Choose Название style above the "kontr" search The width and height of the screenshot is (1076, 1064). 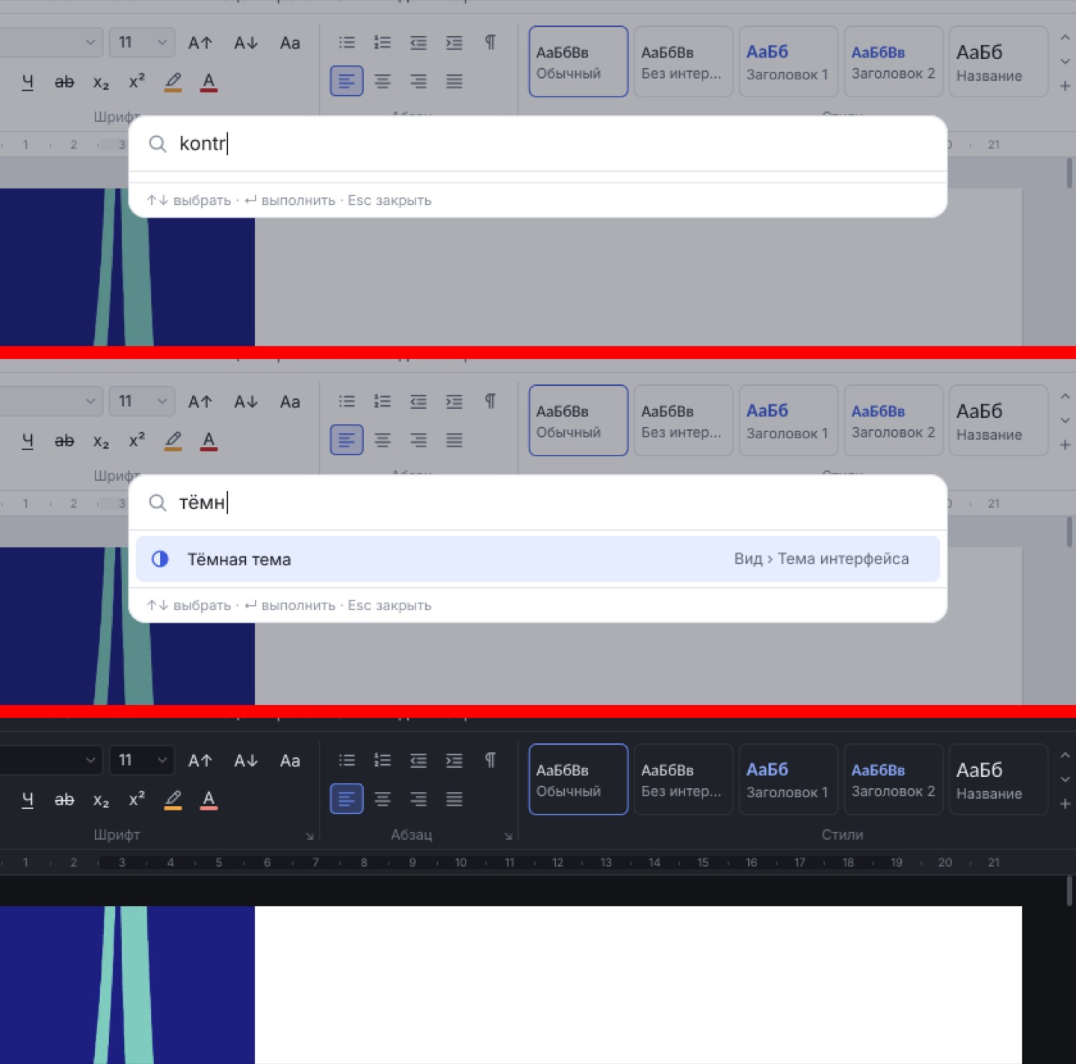pos(998,61)
